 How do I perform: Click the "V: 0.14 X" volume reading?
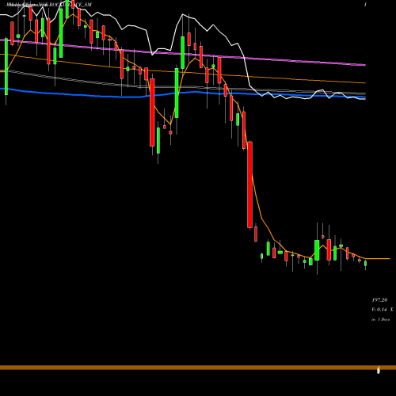point(382,310)
